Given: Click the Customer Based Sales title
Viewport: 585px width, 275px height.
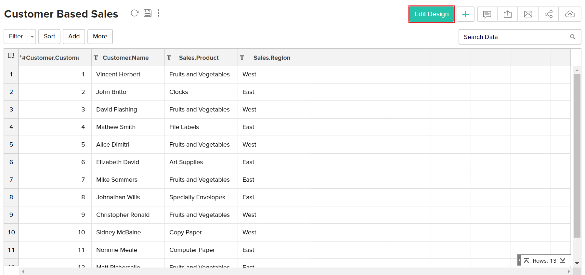Looking at the screenshot, I should [61, 14].
